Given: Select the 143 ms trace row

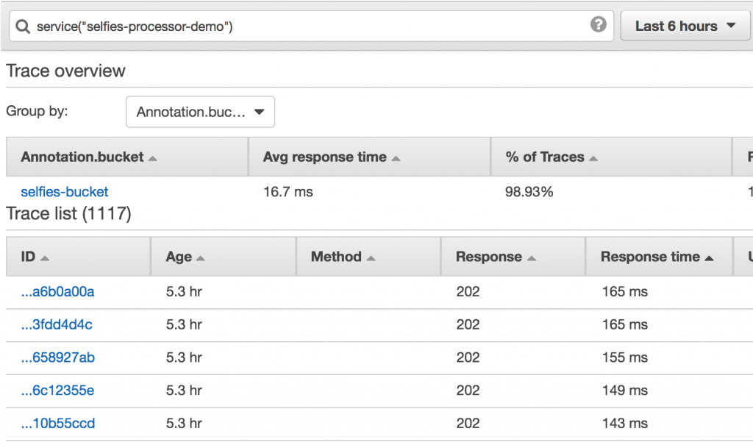Looking at the screenshot, I should click(379, 424).
